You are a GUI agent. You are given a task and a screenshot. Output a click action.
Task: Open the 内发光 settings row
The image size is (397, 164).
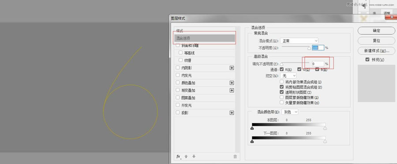tap(205, 75)
